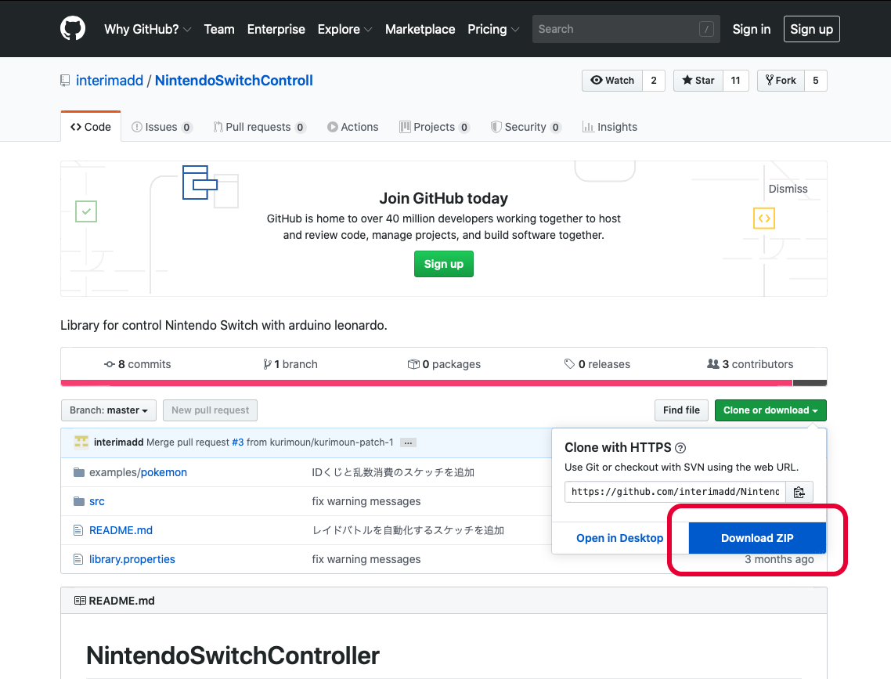Screen dimensions: 891x679
Task: Open the Explore dropdown menu
Action: (x=344, y=29)
